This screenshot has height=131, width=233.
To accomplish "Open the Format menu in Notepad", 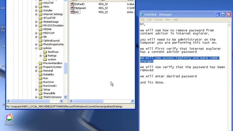I will click(158, 20).
